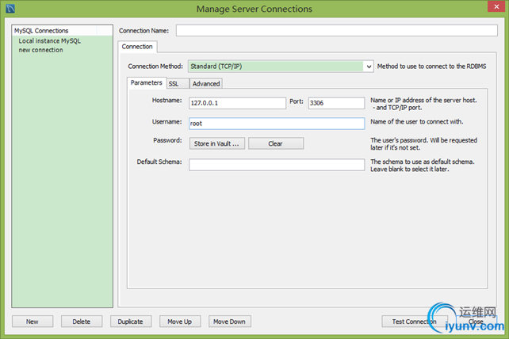This screenshot has width=509, height=339.
Task: Click 'Leave blank to select it later.' text
Action: click(410, 169)
